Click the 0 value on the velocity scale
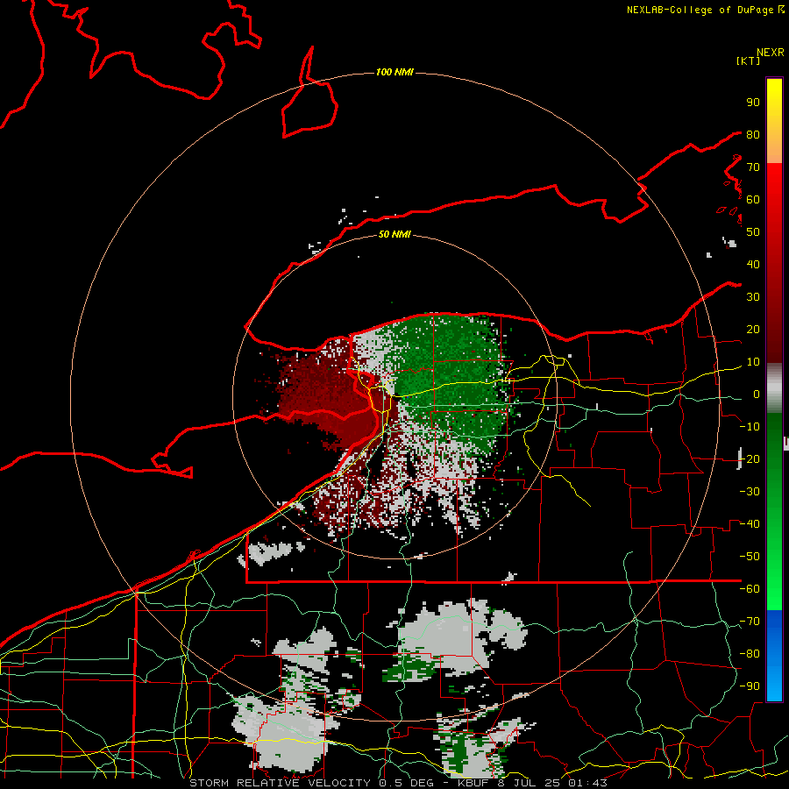The width and height of the screenshot is (789, 789). [x=757, y=394]
